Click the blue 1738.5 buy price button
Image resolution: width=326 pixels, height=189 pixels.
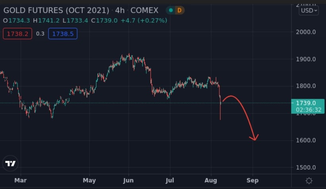(63, 34)
